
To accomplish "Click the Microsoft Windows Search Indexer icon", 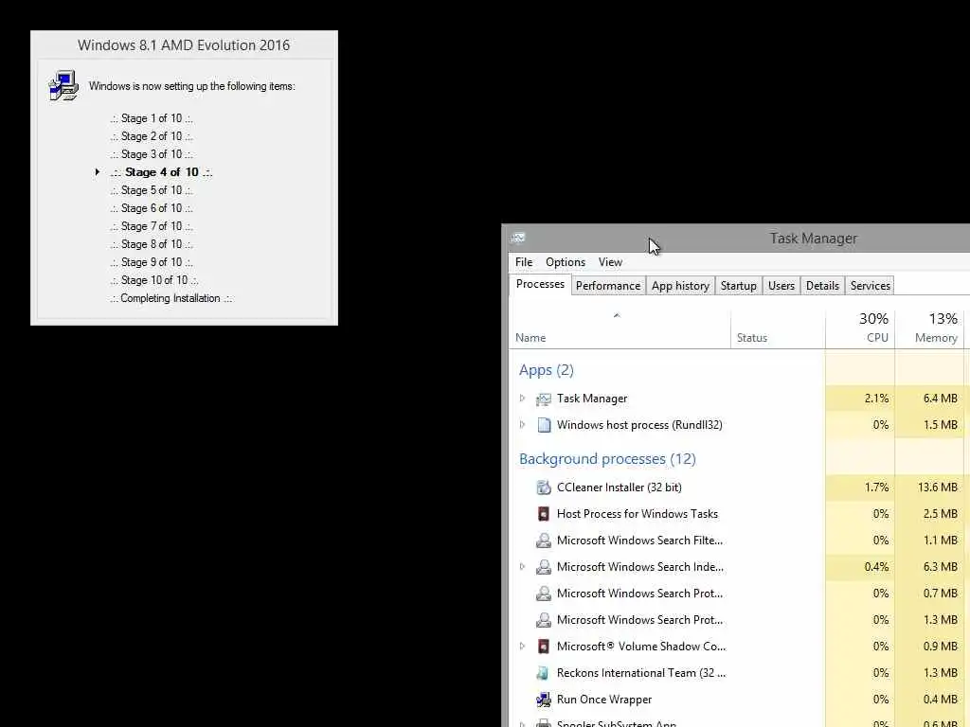I will coord(543,567).
